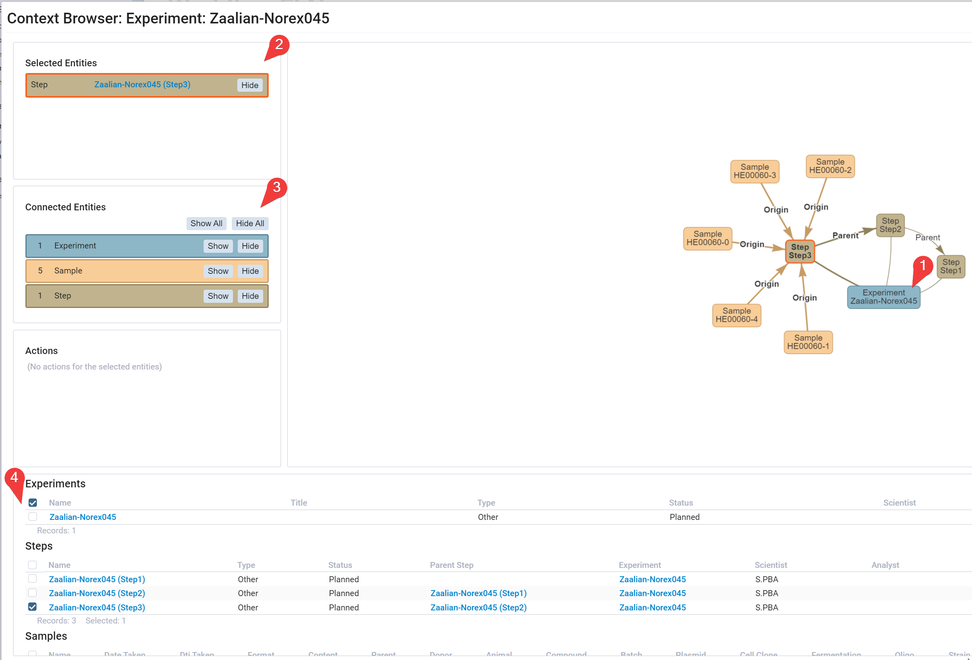The image size is (972, 660).
Task: Hide connected Experiment entity
Action: [250, 246]
